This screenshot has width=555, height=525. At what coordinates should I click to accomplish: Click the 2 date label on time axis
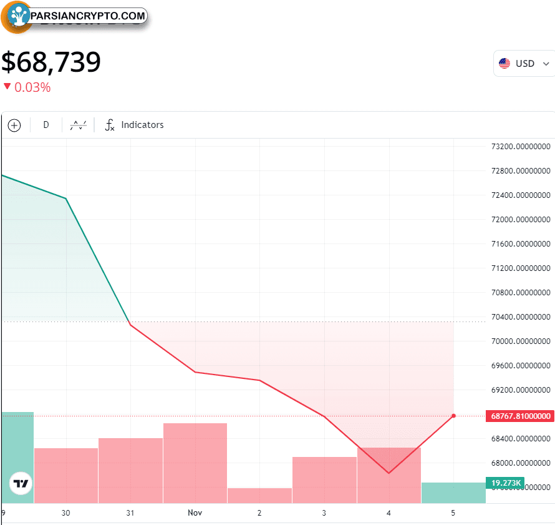point(259,513)
